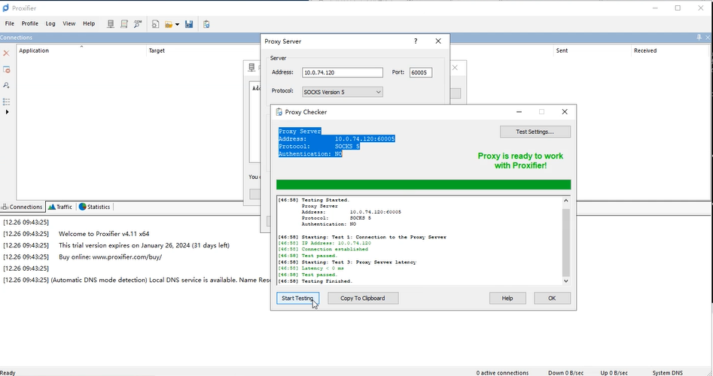Switch to the Statistics tab

95,207
